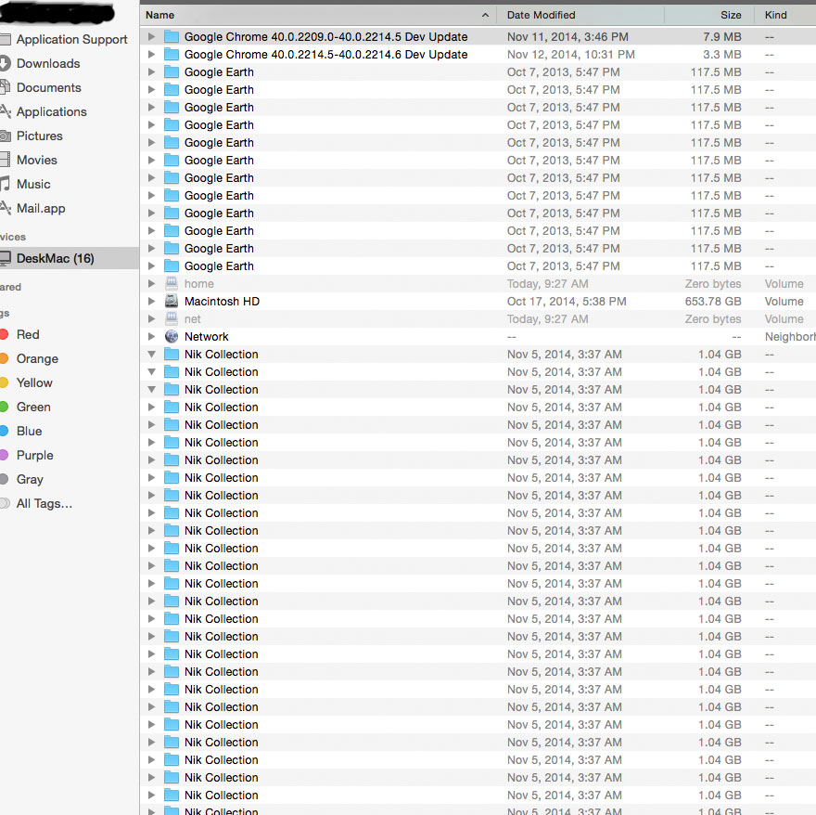Select the 'net' volume name
This screenshot has width=816, height=815.
tap(192, 319)
